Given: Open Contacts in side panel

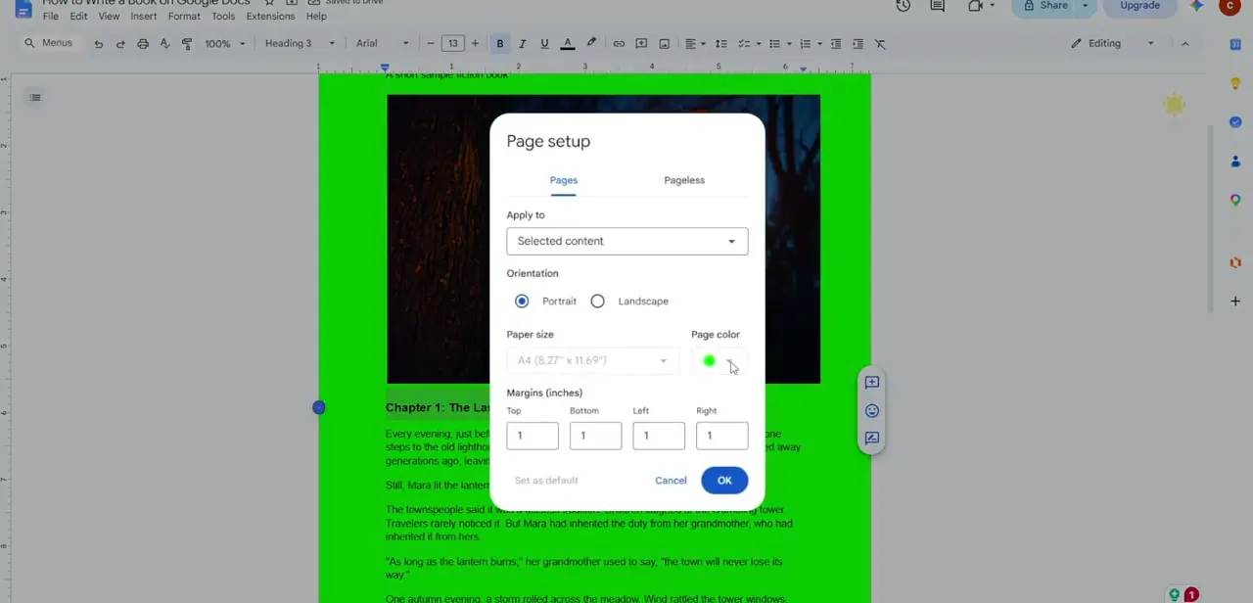Looking at the screenshot, I should click(x=1235, y=162).
